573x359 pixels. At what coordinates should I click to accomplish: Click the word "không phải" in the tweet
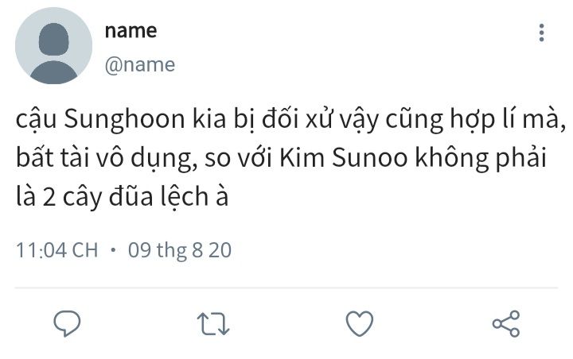point(481,159)
